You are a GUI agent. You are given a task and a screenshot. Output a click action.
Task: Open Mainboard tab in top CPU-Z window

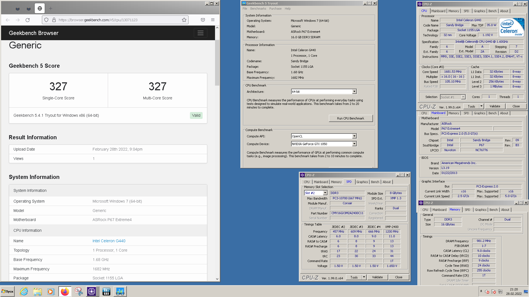(x=438, y=11)
